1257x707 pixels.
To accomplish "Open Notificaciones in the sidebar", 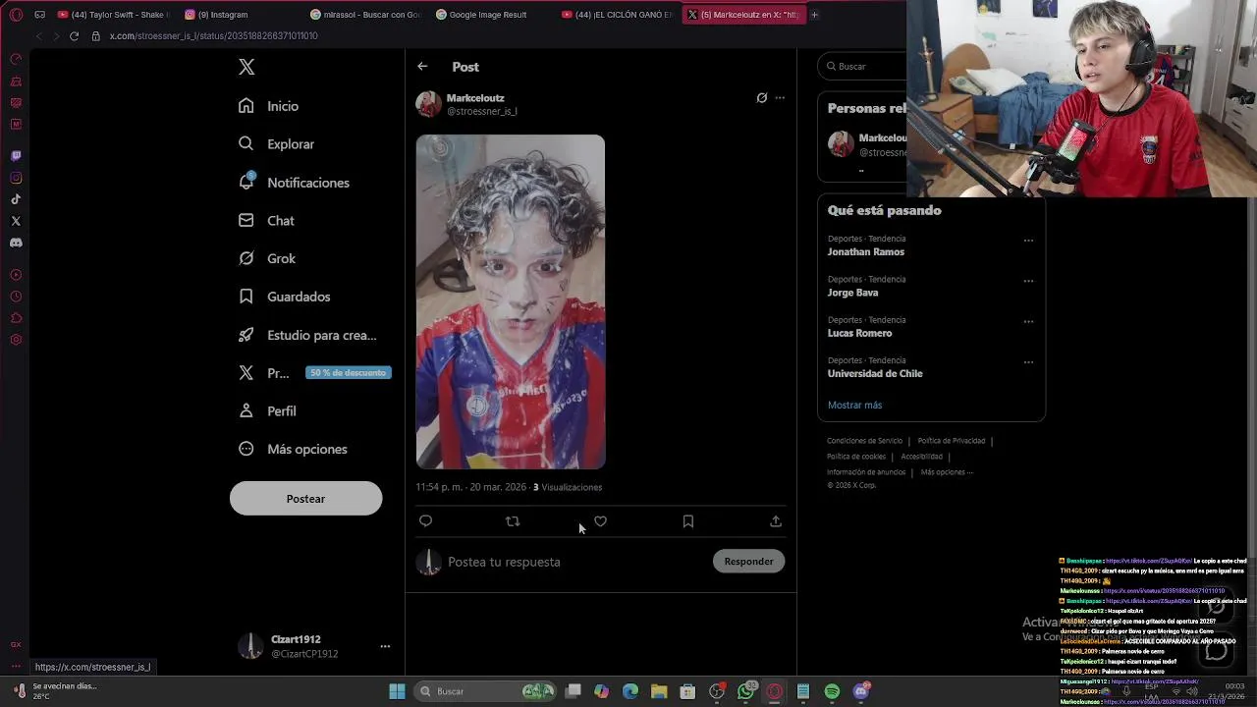I will point(295,183).
